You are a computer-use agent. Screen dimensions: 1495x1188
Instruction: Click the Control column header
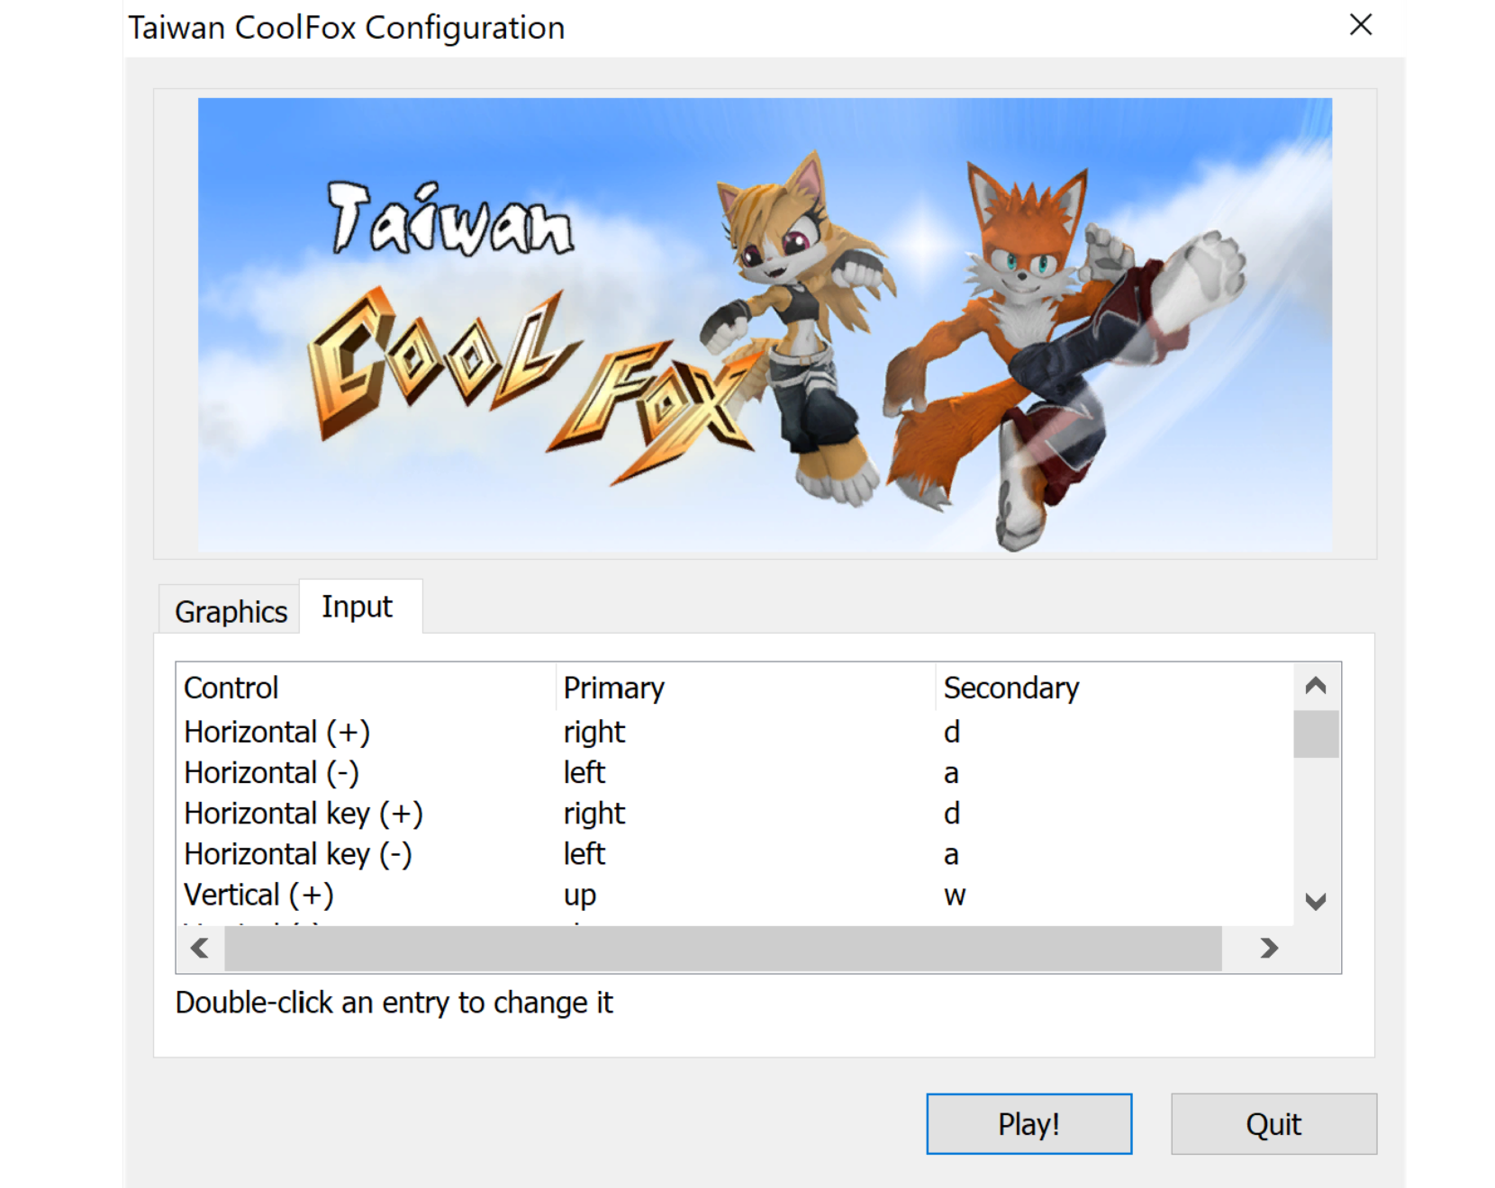(x=366, y=688)
